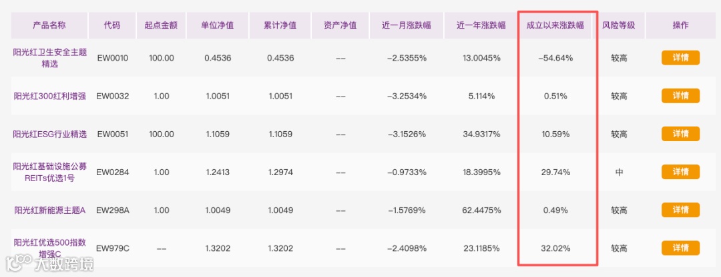721x277 pixels.
Task: Open the 阳光红ESG行业精选 product link
Action: [x=49, y=135]
